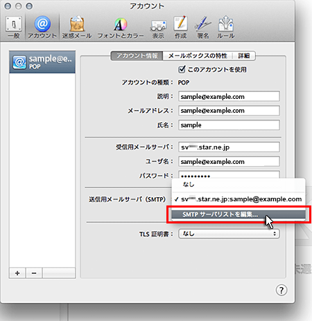
Task: Open the 表示 (Viewing) preferences pane
Action: (x=158, y=27)
